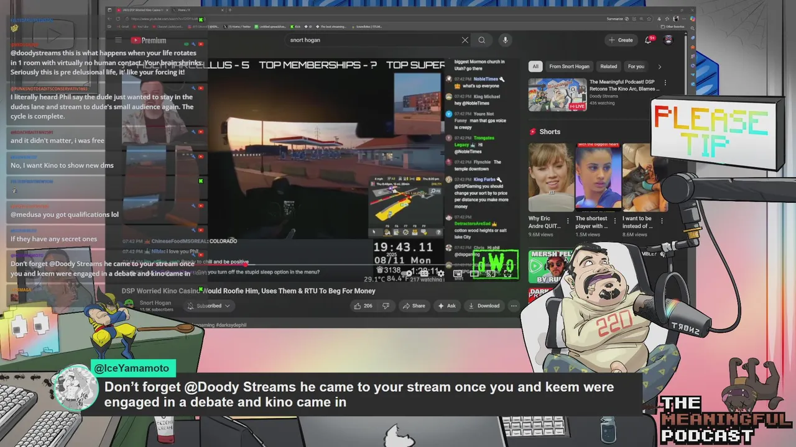Enable miniplayer mode in the player
Viewport: 796px width, 447px height.
coord(458,273)
